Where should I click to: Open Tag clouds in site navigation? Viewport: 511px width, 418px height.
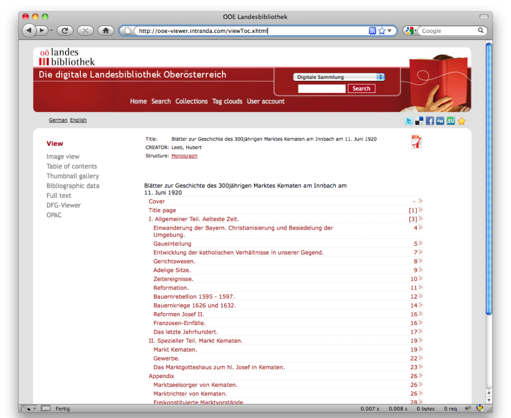click(x=227, y=101)
